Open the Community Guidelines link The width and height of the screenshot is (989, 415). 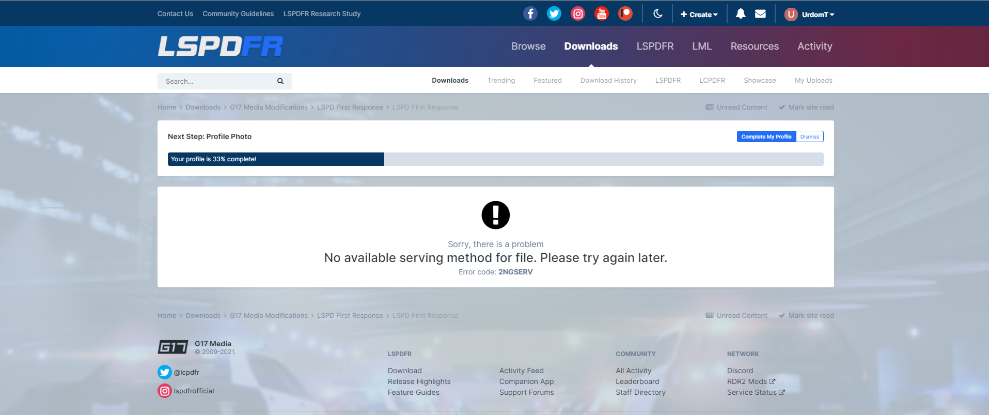pyautogui.click(x=238, y=13)
